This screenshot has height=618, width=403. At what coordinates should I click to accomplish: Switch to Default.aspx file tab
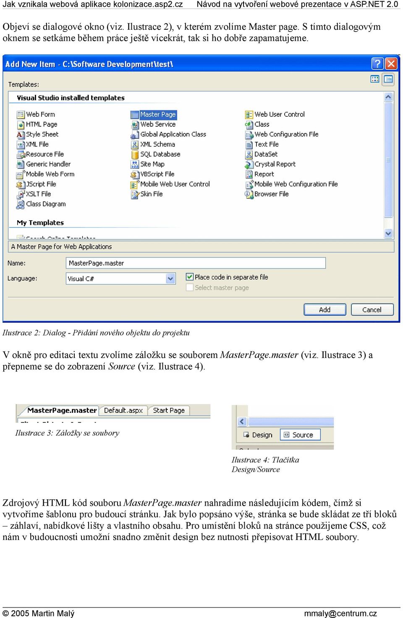pyautogui.click(x=123, y=410)
